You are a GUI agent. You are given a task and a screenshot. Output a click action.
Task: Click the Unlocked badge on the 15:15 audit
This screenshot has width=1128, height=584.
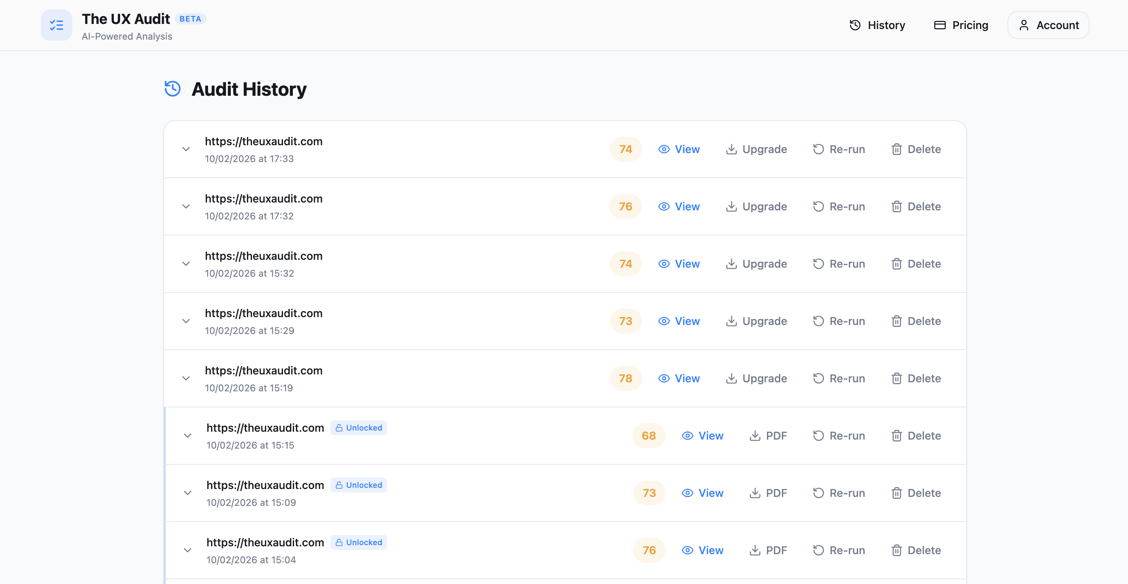[x=358, y=428]
